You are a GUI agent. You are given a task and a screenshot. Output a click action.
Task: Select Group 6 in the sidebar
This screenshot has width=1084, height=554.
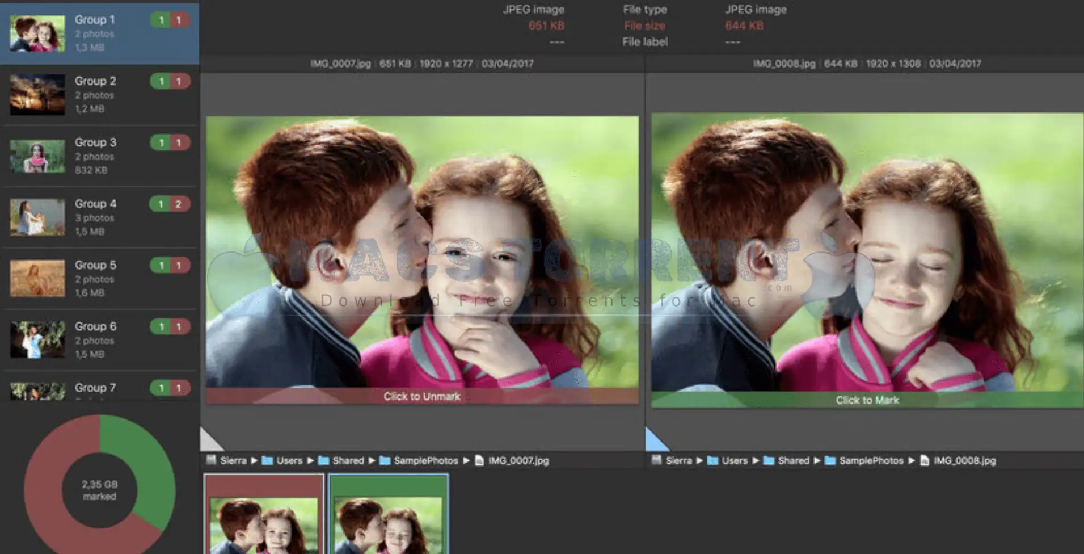click(99, 340)
